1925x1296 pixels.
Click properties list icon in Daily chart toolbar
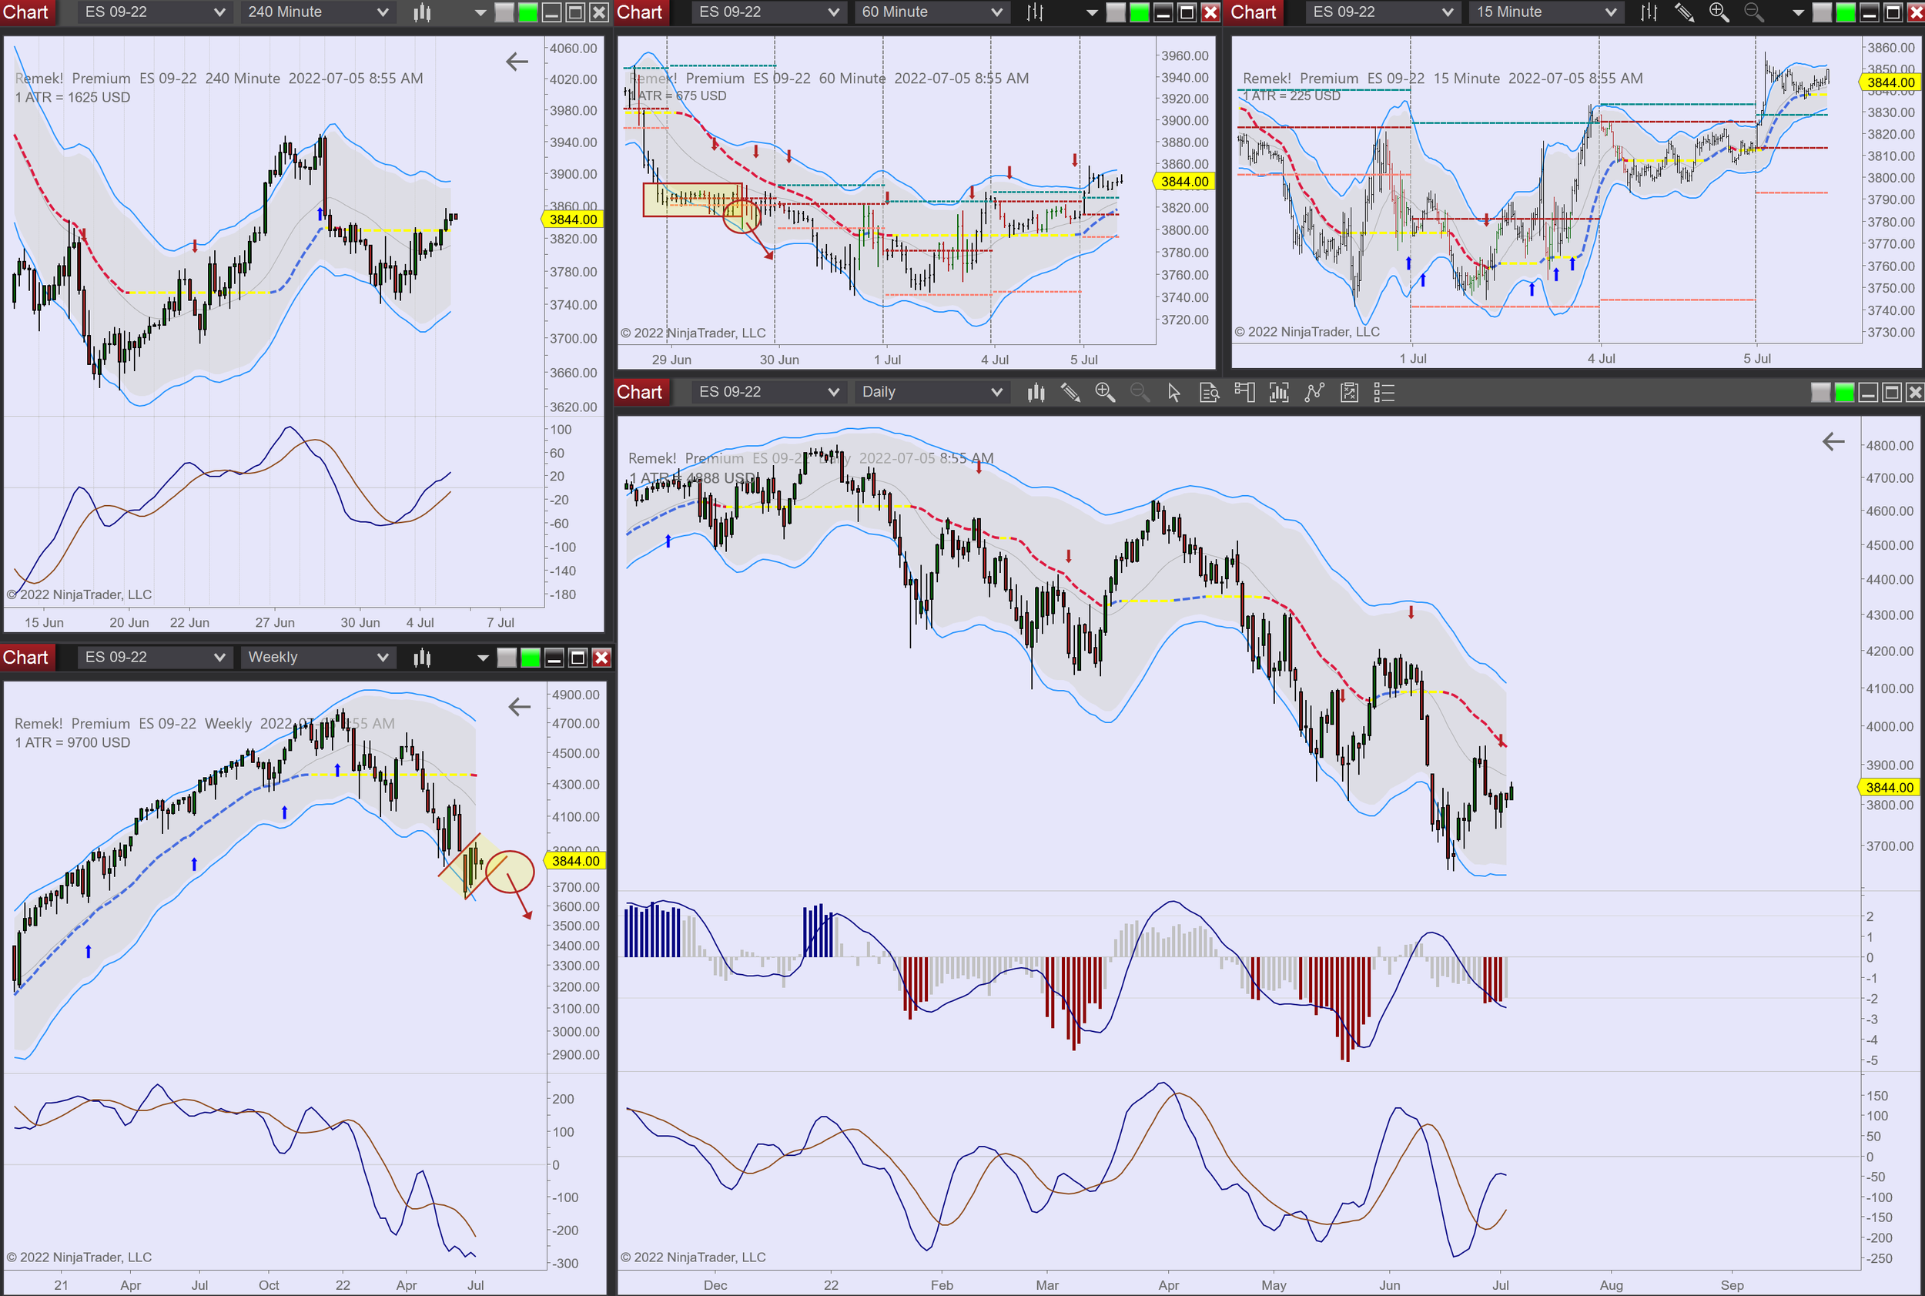tap(1384, 393)
